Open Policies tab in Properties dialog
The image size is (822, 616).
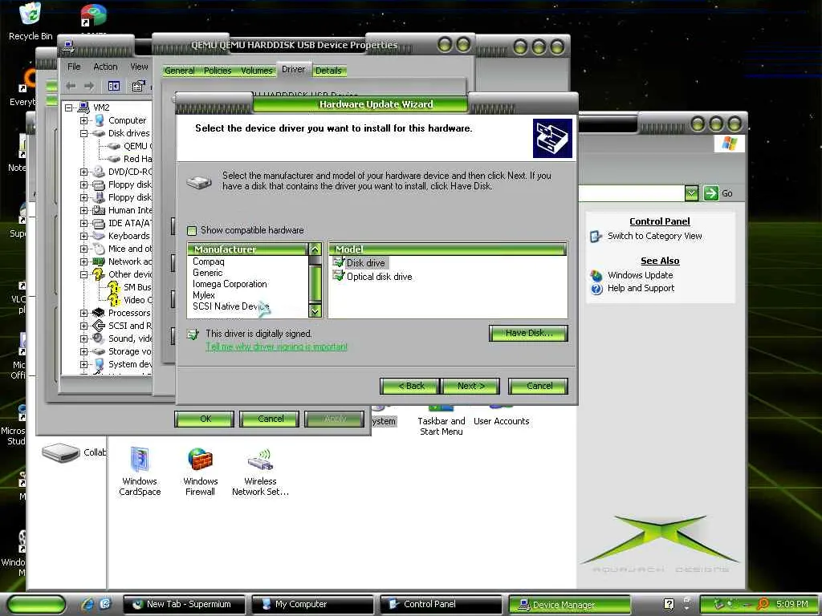click(218, 71)
